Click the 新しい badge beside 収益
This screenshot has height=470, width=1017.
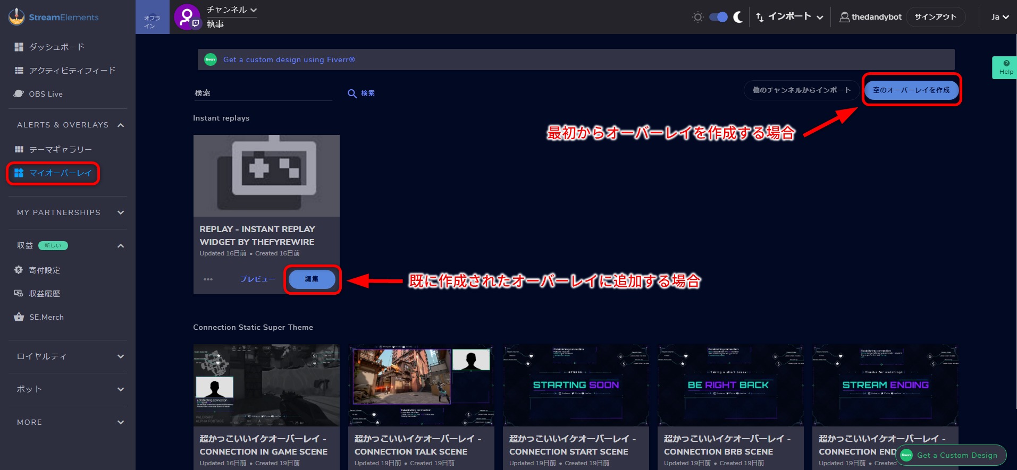coord(53,245)
